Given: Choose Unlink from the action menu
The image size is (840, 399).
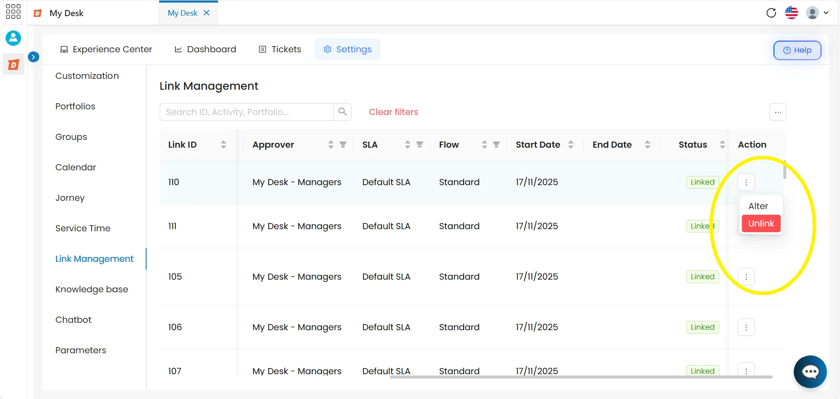Looking at the screenshot, I should coord(761,223).
